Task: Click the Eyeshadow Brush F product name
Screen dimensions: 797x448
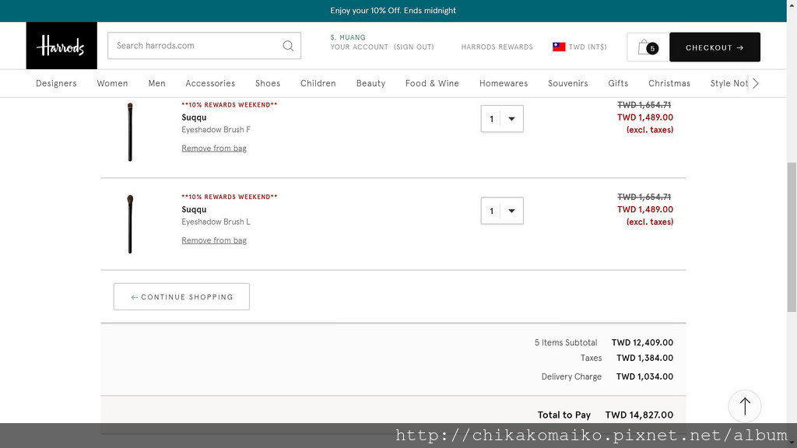Action: (x=216, y=130)
